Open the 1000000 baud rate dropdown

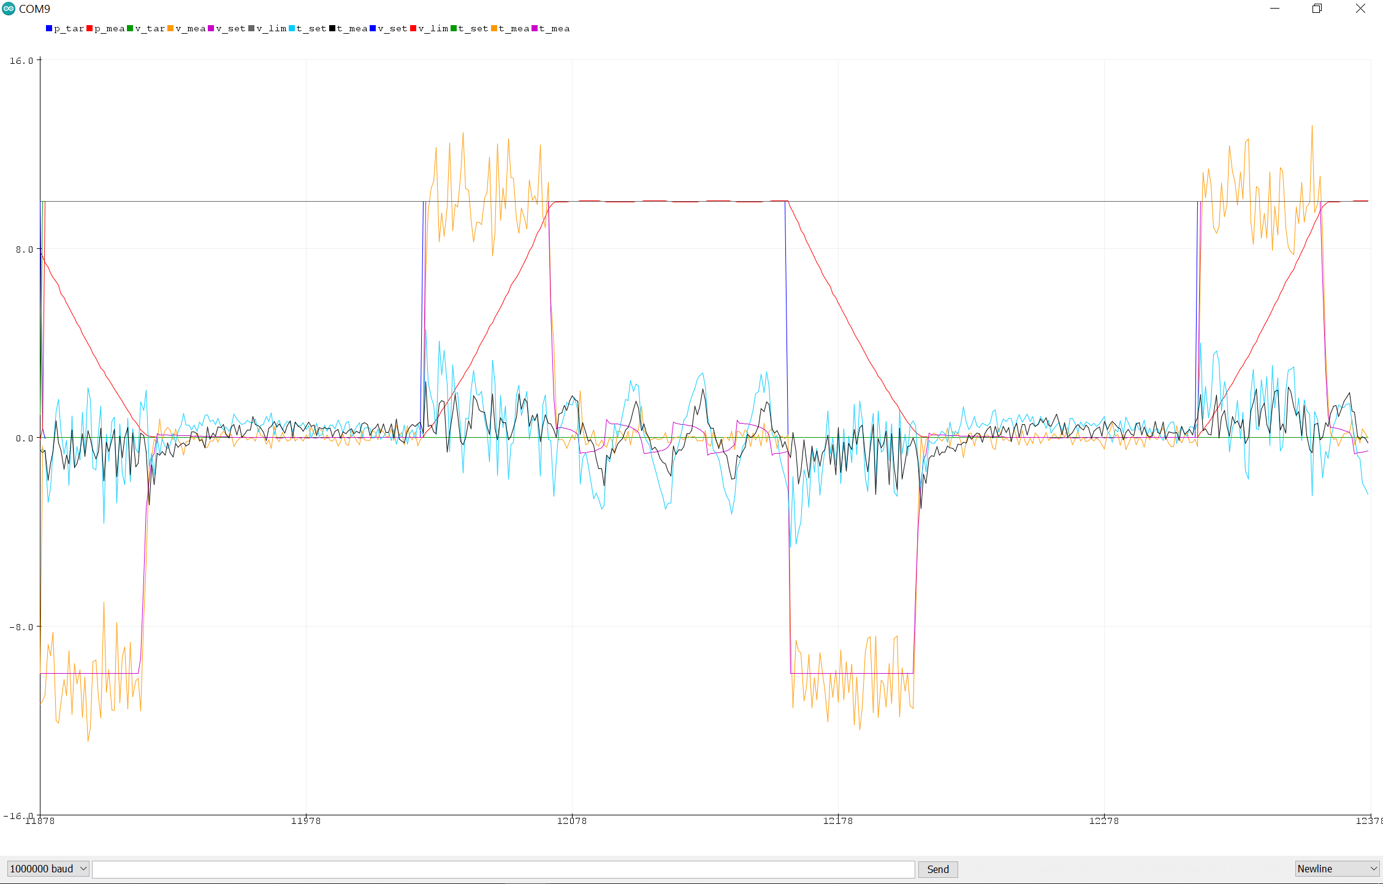point(48,869)
